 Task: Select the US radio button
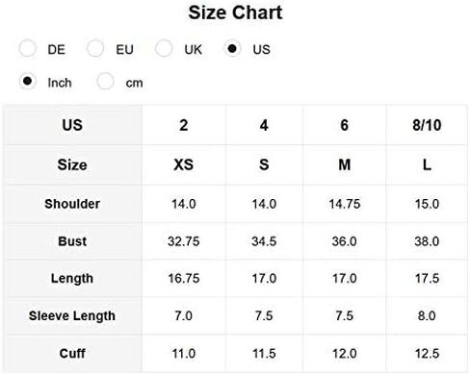232,49
